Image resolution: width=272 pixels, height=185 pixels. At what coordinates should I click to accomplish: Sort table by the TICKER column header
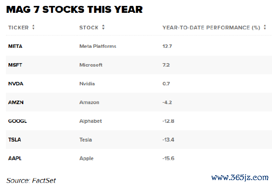(x=18, y=28)
